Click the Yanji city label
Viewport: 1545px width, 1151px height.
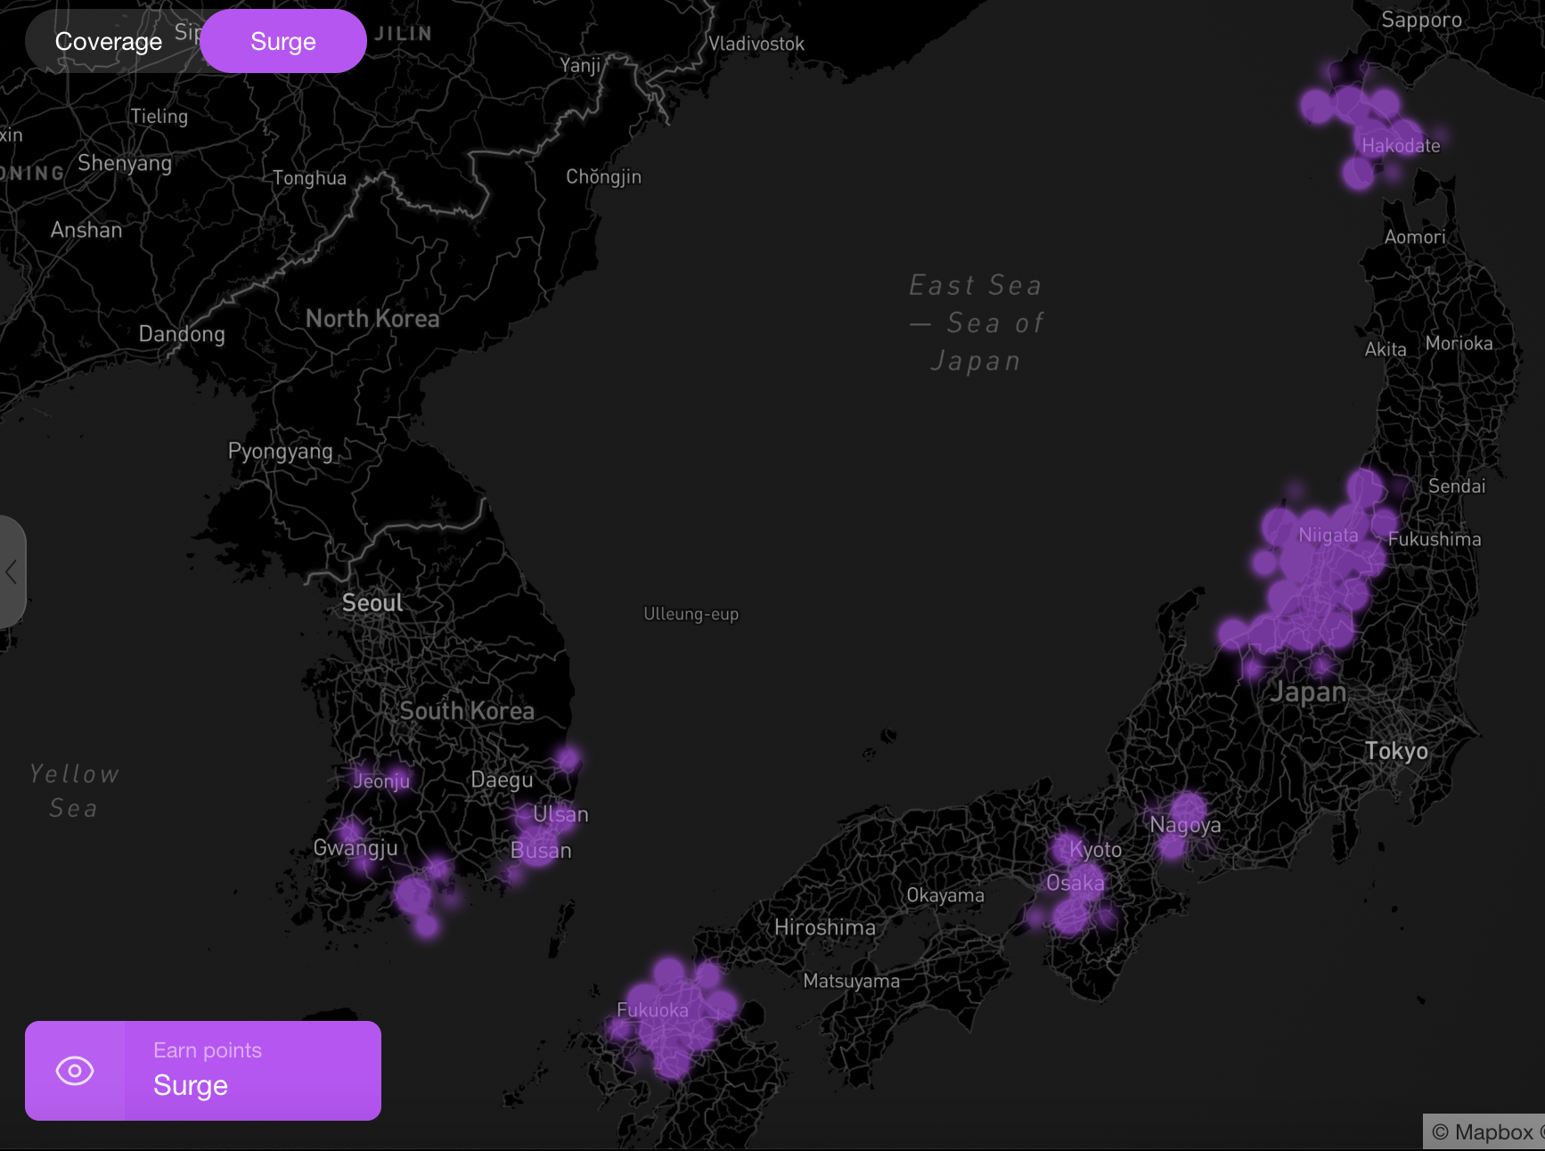580,65
